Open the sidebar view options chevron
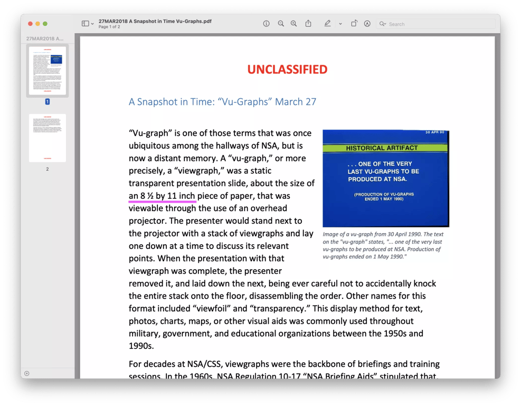Viewport: 521px width, 406px height. tap(92, 24)
